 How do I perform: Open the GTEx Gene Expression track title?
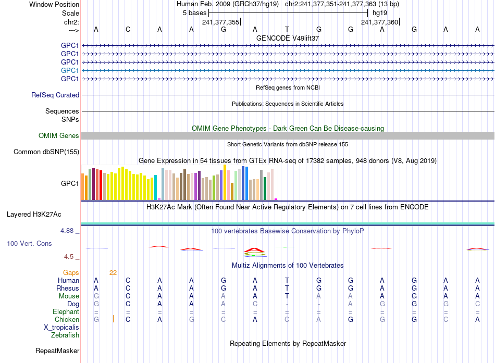pos(288,160)
